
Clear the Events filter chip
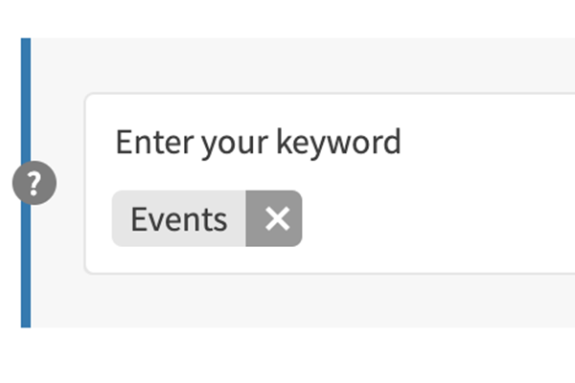click(x=276, y=218)
